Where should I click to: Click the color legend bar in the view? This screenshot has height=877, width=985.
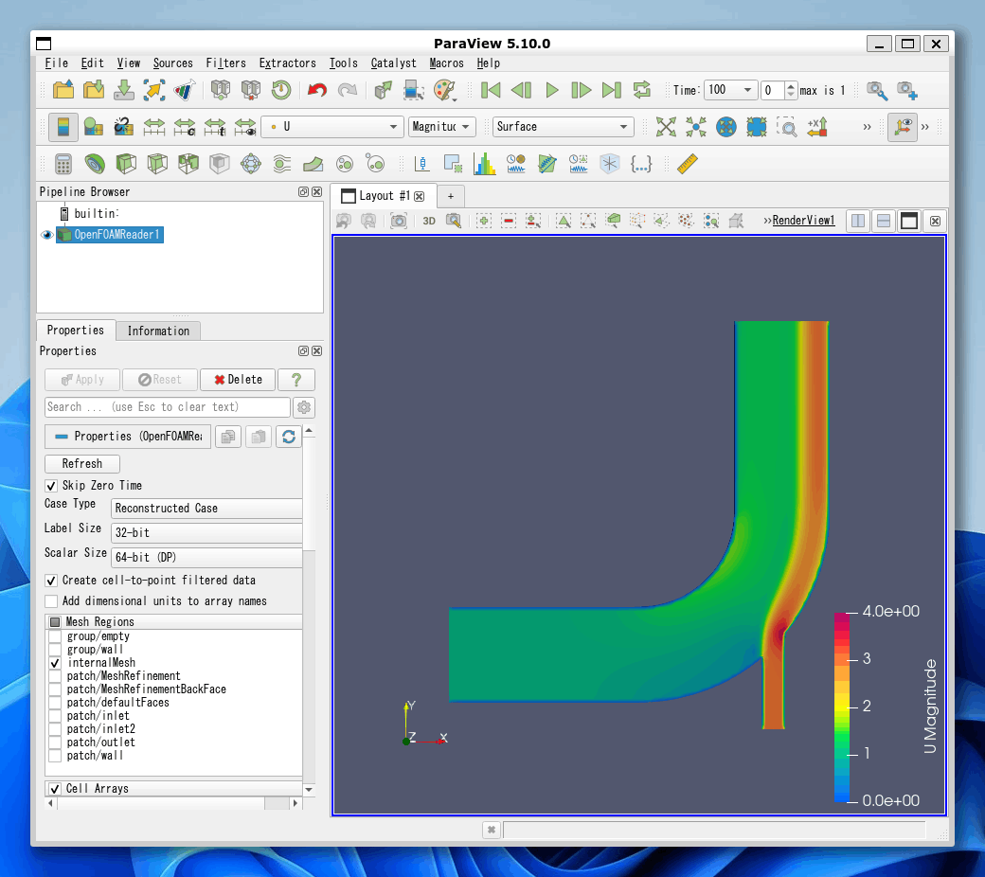(842, 707)
